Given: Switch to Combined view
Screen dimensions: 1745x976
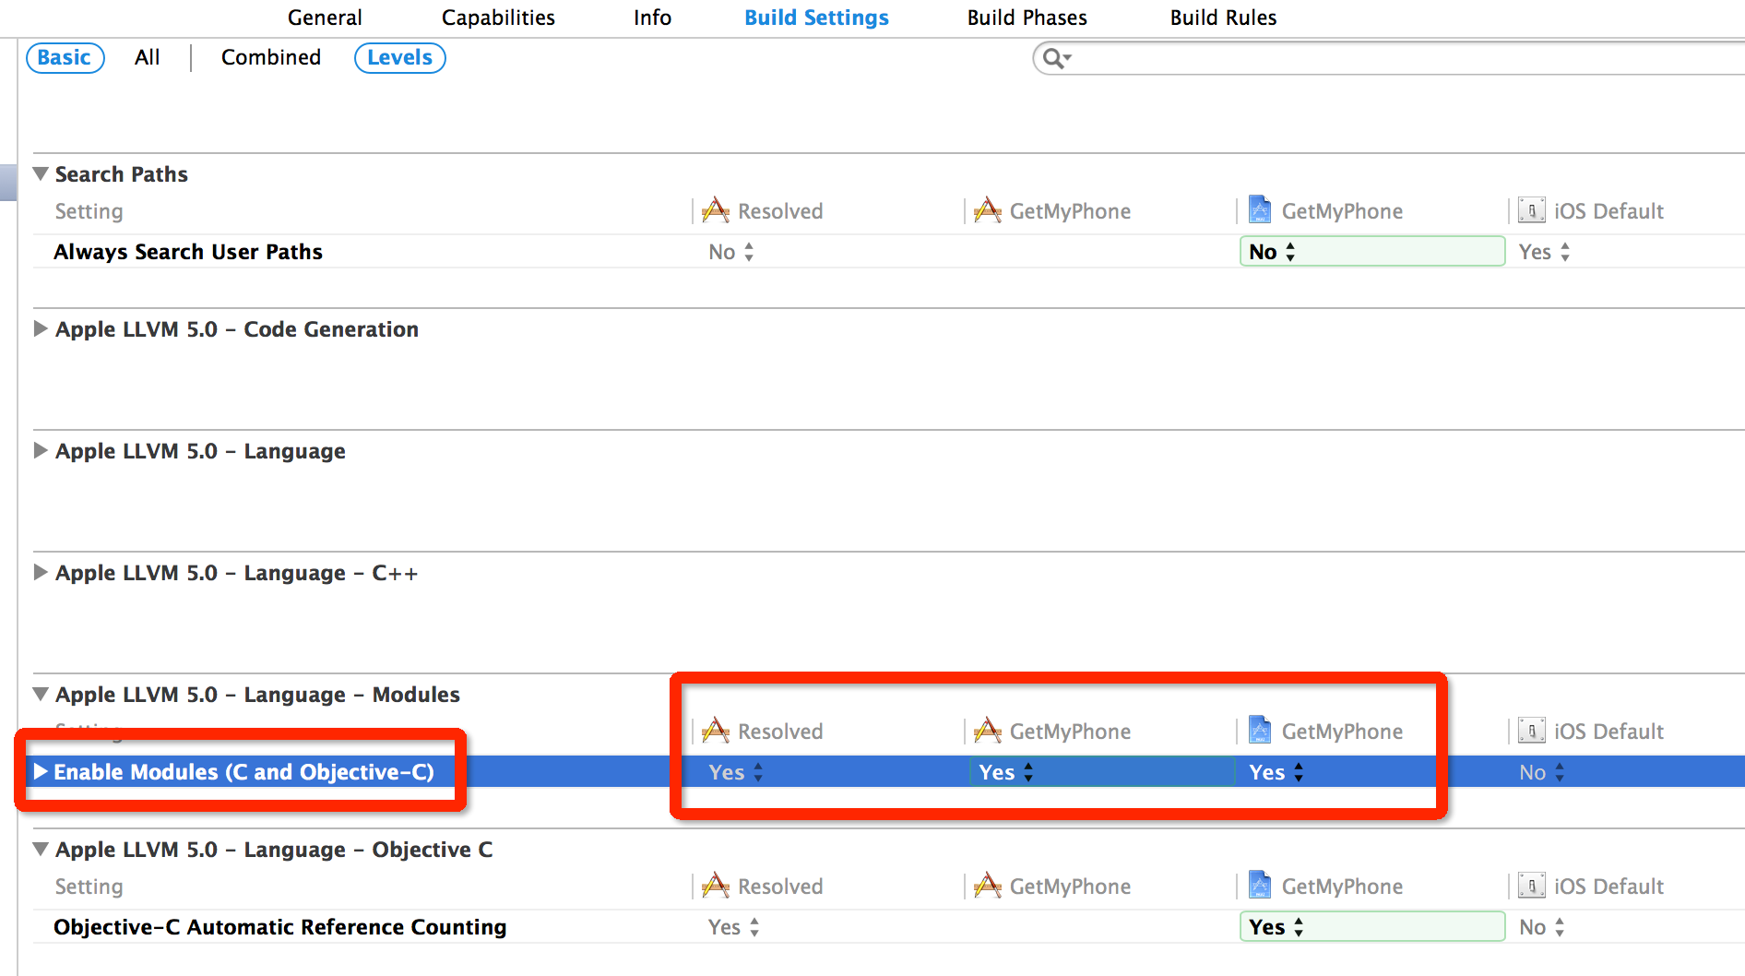Looking at the screenshot, I should point(271,57).
